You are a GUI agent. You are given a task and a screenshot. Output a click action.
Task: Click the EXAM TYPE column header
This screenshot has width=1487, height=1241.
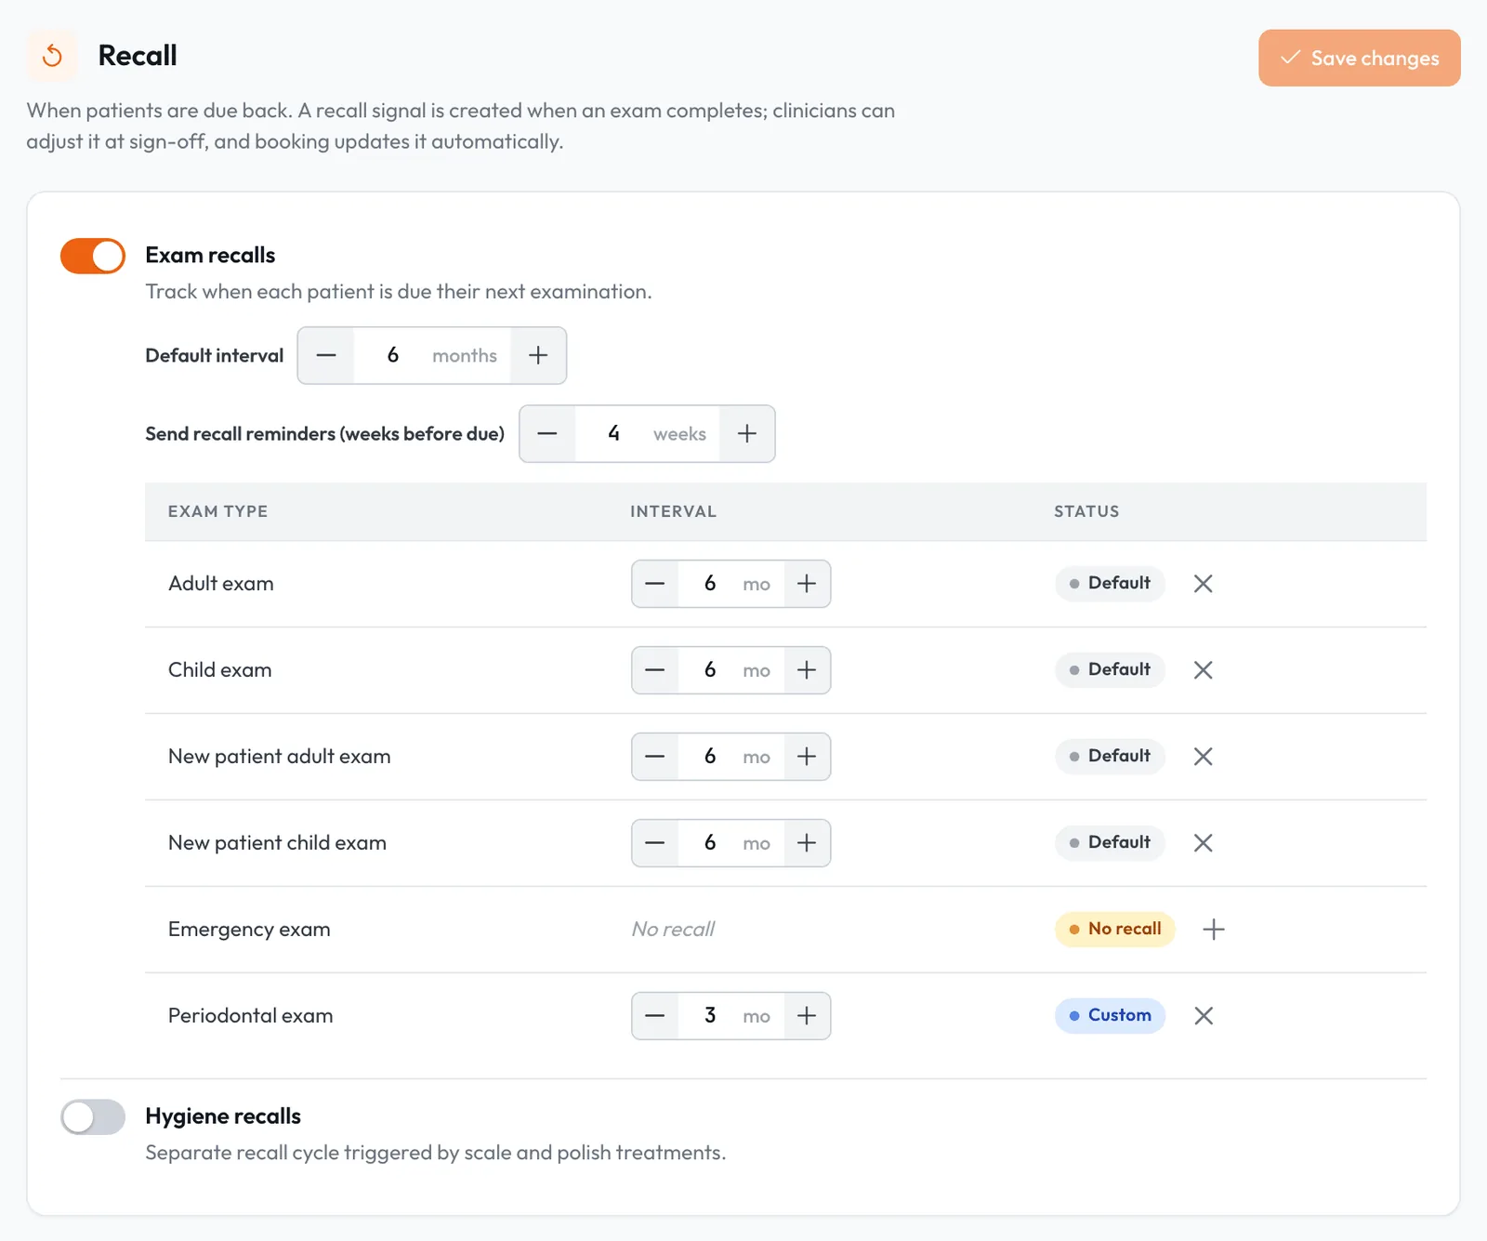[x=217, y=511]
